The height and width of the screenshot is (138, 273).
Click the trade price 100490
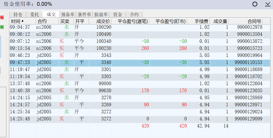pos(104,34)
